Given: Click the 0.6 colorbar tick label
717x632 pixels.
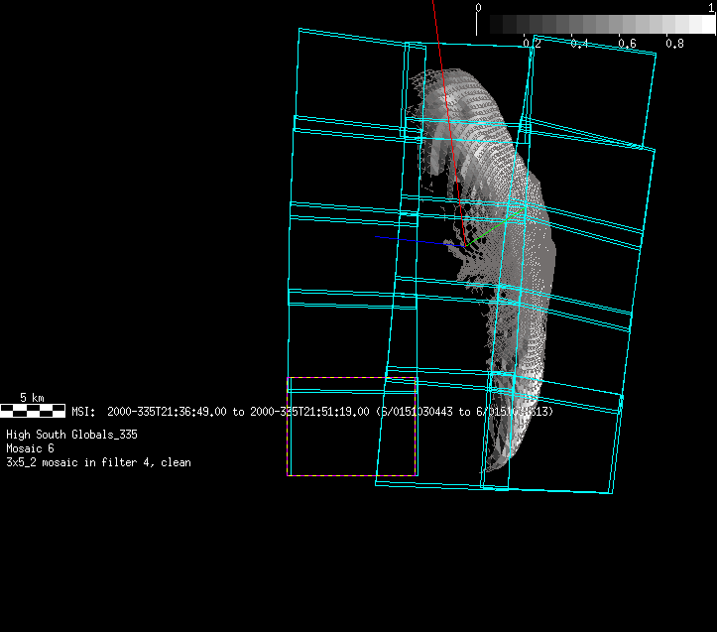Looking at the screenshot, I should (627, 44).
